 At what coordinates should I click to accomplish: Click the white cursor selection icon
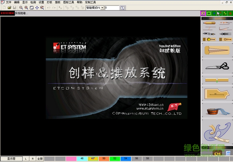[219, 13]
